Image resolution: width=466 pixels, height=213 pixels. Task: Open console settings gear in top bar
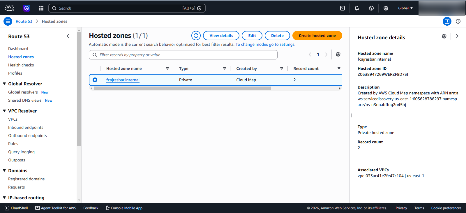386,8
